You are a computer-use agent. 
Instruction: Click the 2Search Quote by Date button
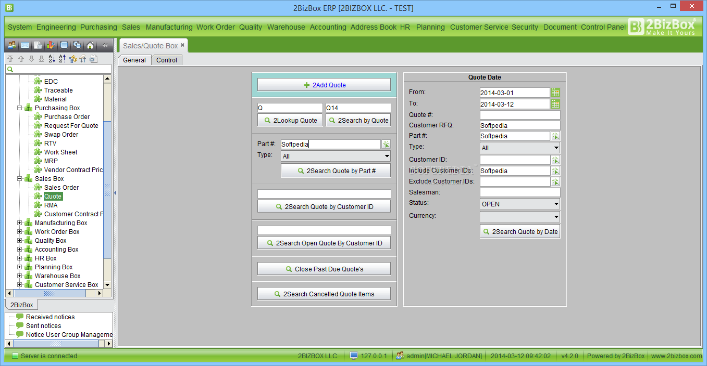pyautogui.click(x=520, y=231)
